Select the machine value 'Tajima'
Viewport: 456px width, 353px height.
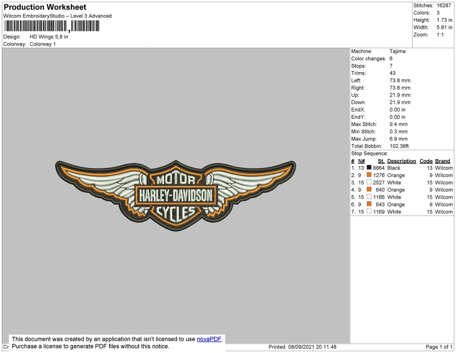click(x=398, y=51)
